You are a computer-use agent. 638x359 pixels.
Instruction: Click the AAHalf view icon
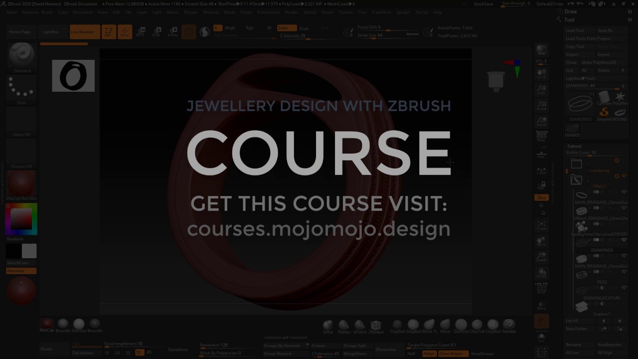click(x=541, y=121)
